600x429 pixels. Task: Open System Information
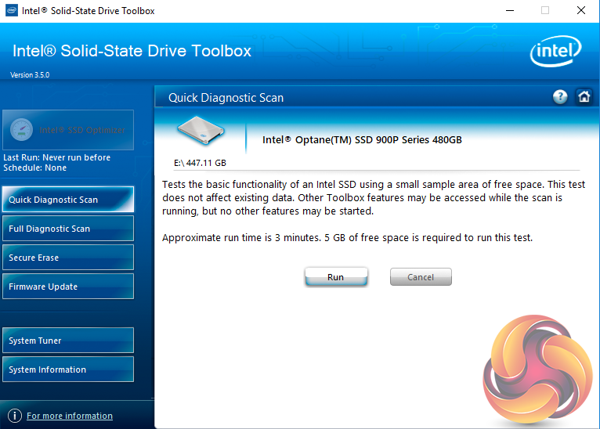(68, 370)
